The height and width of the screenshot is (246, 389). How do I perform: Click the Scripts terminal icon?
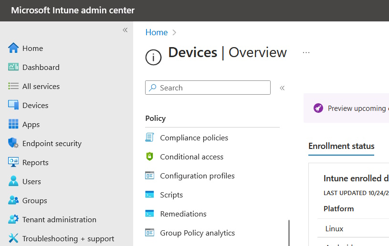(x=149, y=195)
